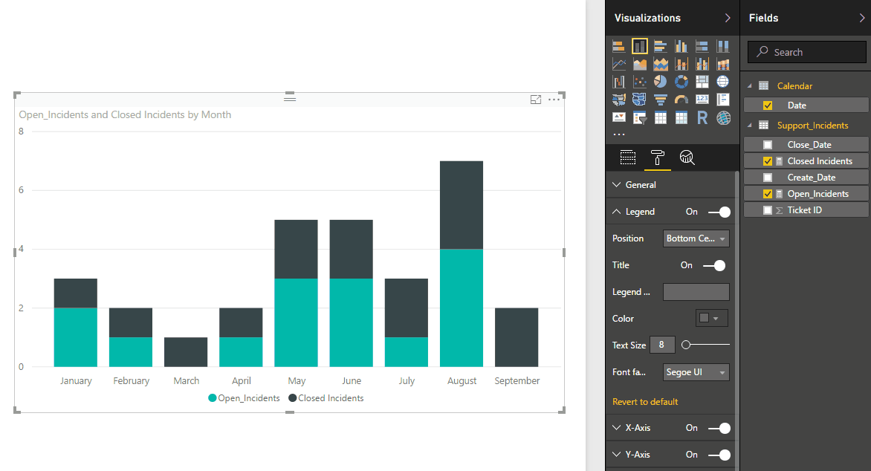Click Closed Incidents in the chart legend
The width and height of the screenshot is (871, 471).
click(326, 398)
